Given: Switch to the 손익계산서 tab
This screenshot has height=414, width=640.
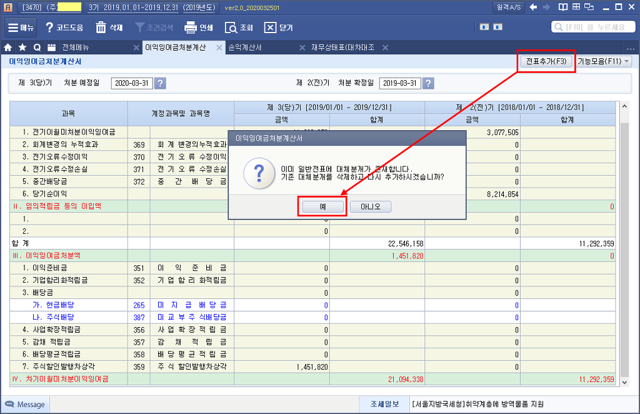Looking at the screenshot, I should 245,48.
